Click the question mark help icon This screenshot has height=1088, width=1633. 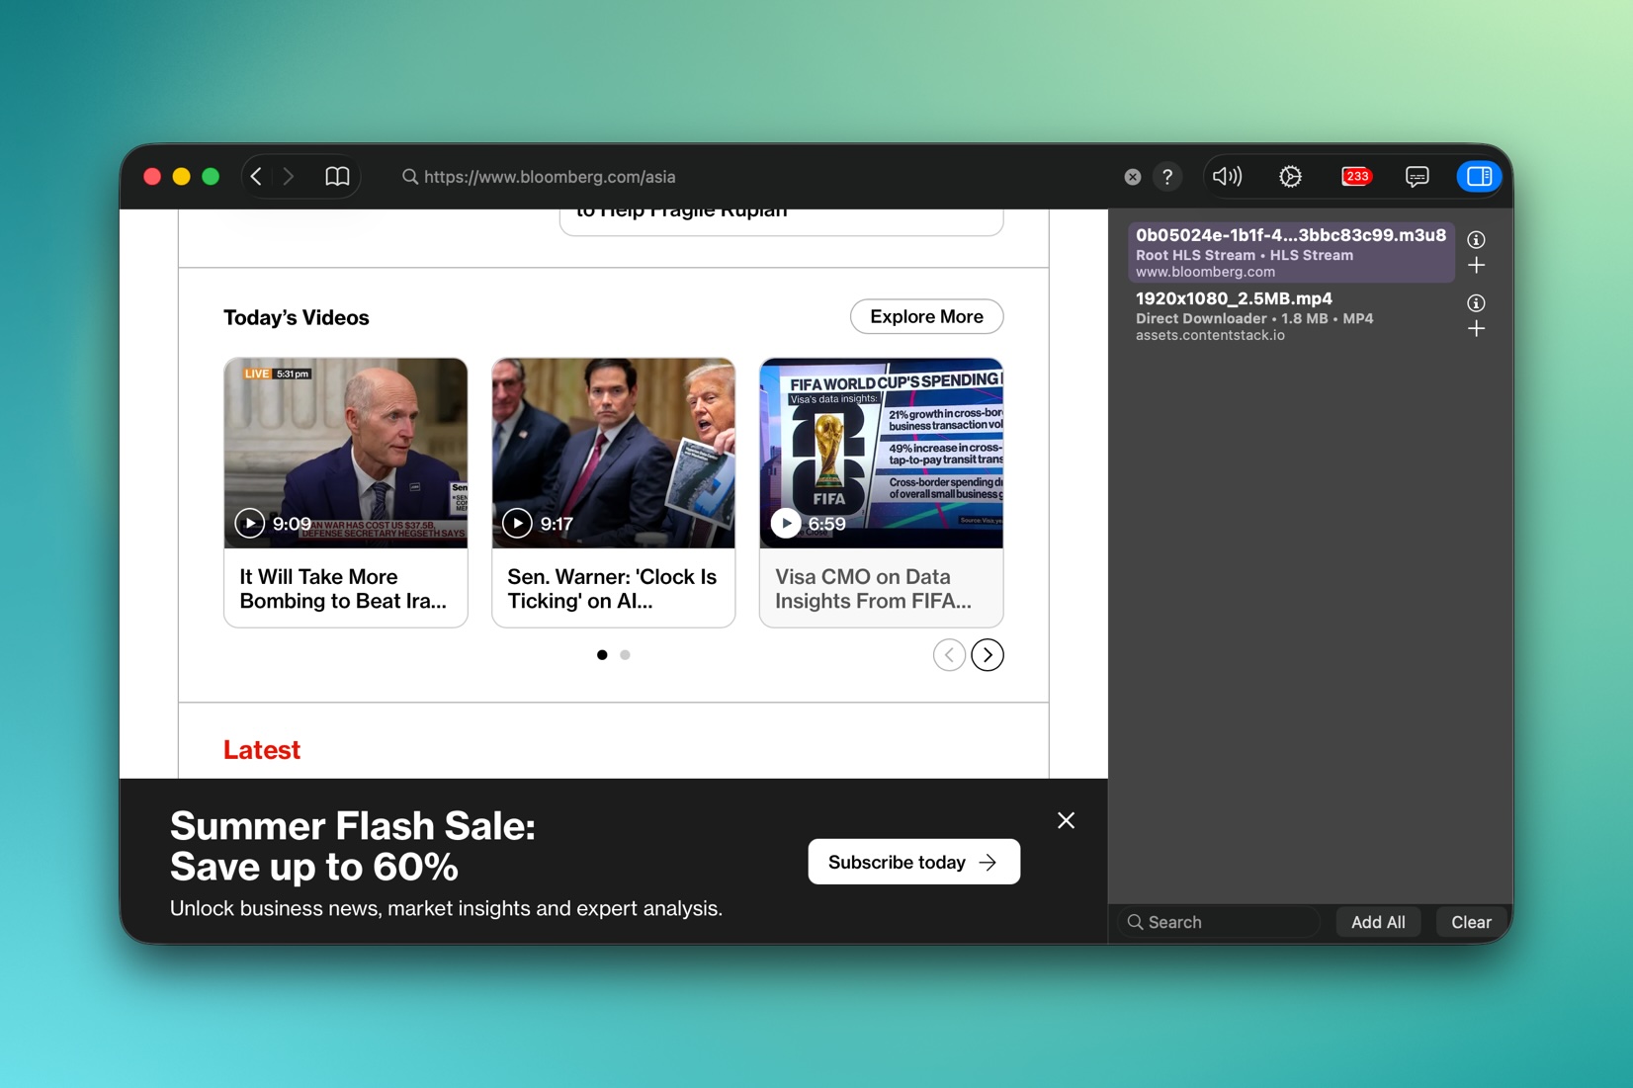1167,177
